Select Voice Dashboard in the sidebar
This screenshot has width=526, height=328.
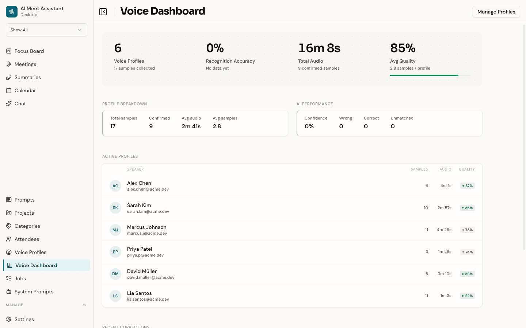36,265
